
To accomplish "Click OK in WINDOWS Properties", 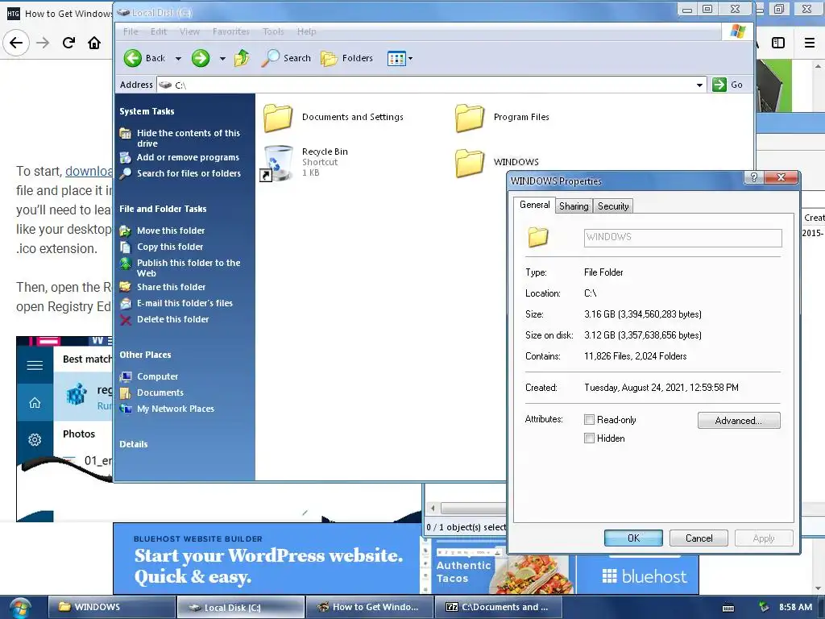I will [633, 538].
